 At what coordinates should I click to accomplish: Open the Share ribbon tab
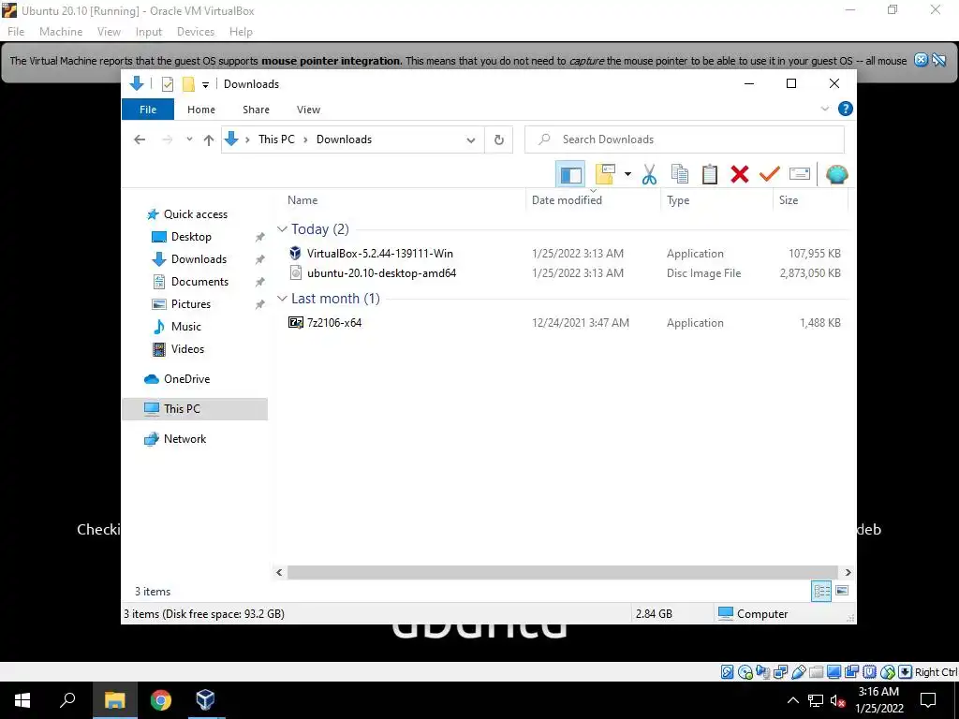256,110
